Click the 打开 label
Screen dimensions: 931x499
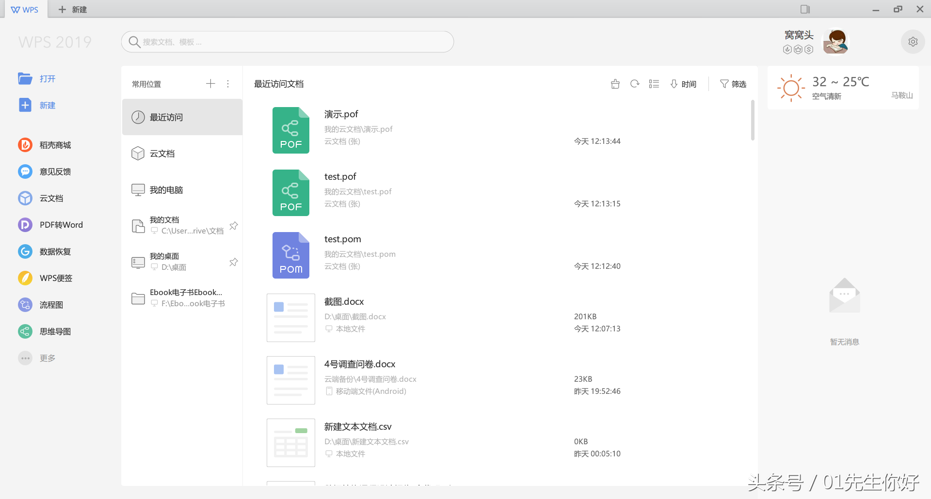[48, 78]
